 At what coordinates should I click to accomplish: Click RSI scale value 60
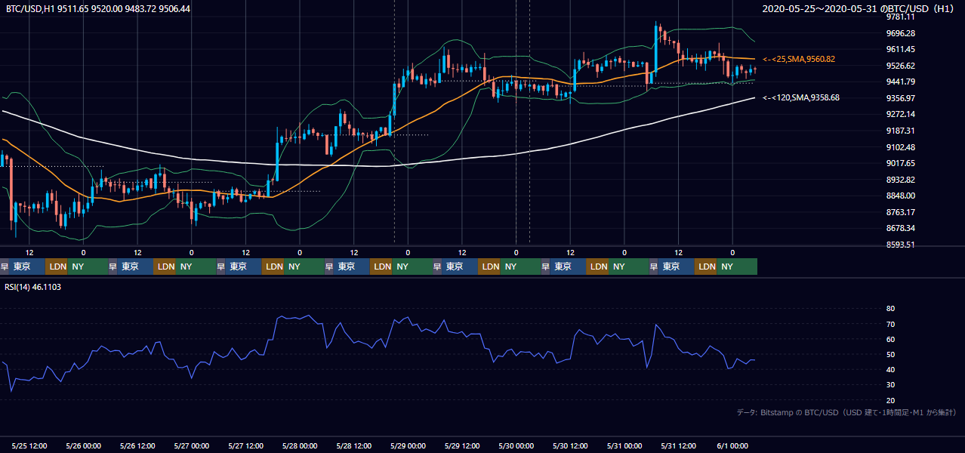(x=890, y=339)
